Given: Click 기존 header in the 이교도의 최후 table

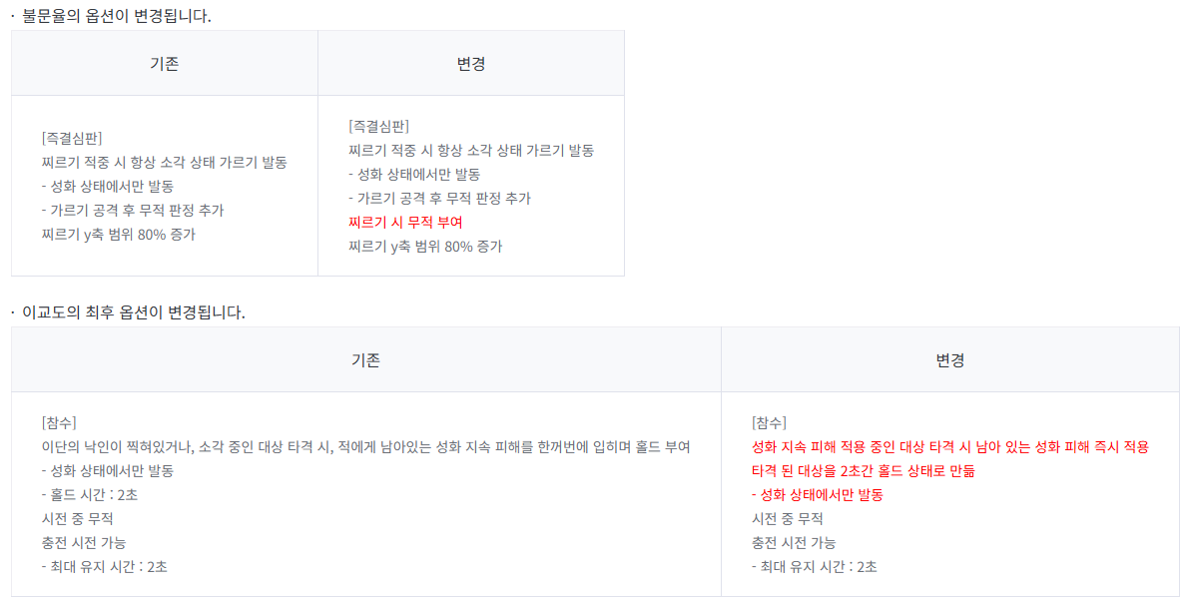Looking at the screenshot, I should point(365,360).
